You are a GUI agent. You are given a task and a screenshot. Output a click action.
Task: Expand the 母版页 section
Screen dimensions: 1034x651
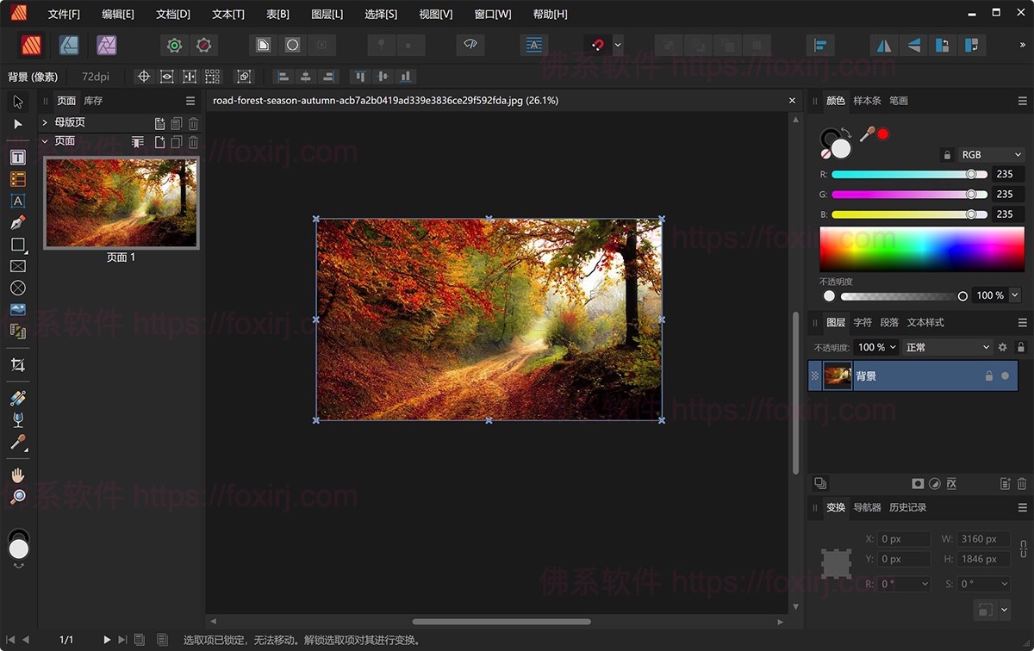[x=43, y=123]
